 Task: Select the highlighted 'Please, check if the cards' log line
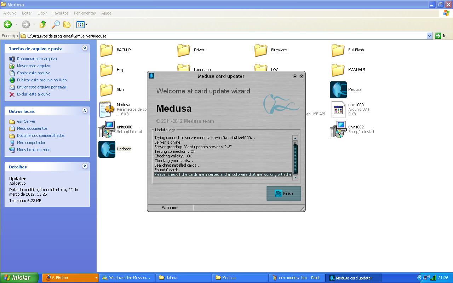[x=223, y=174]
